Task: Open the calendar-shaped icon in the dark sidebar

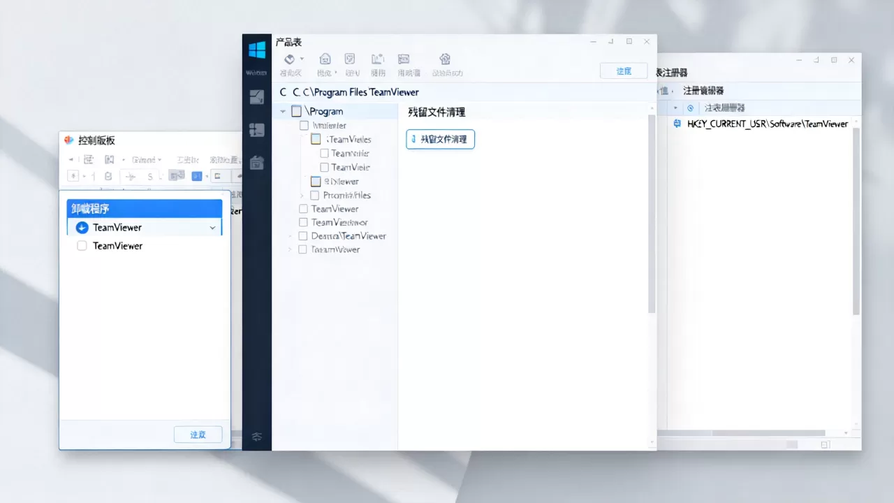Action: 257,163
